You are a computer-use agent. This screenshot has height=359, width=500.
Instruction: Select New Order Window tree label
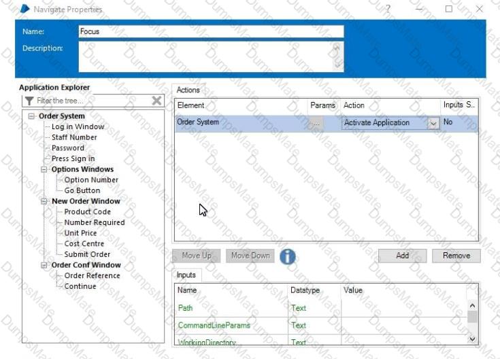(86, 201)
